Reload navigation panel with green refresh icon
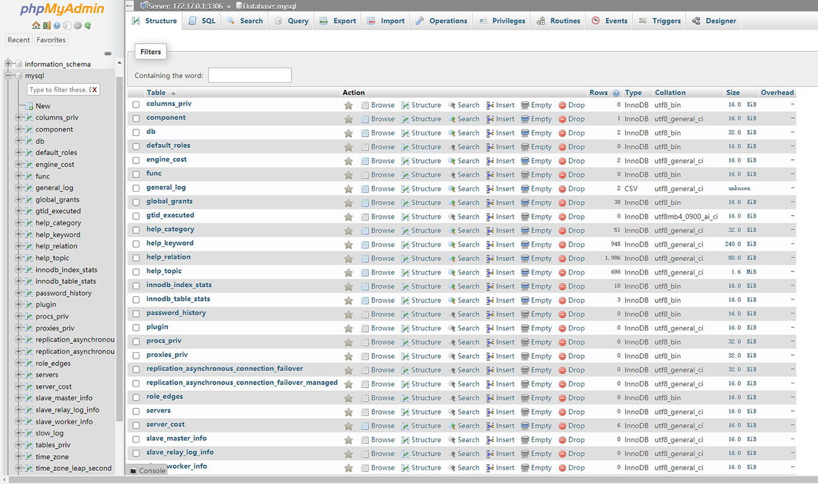Screen dimensions: 818x484 88,26
